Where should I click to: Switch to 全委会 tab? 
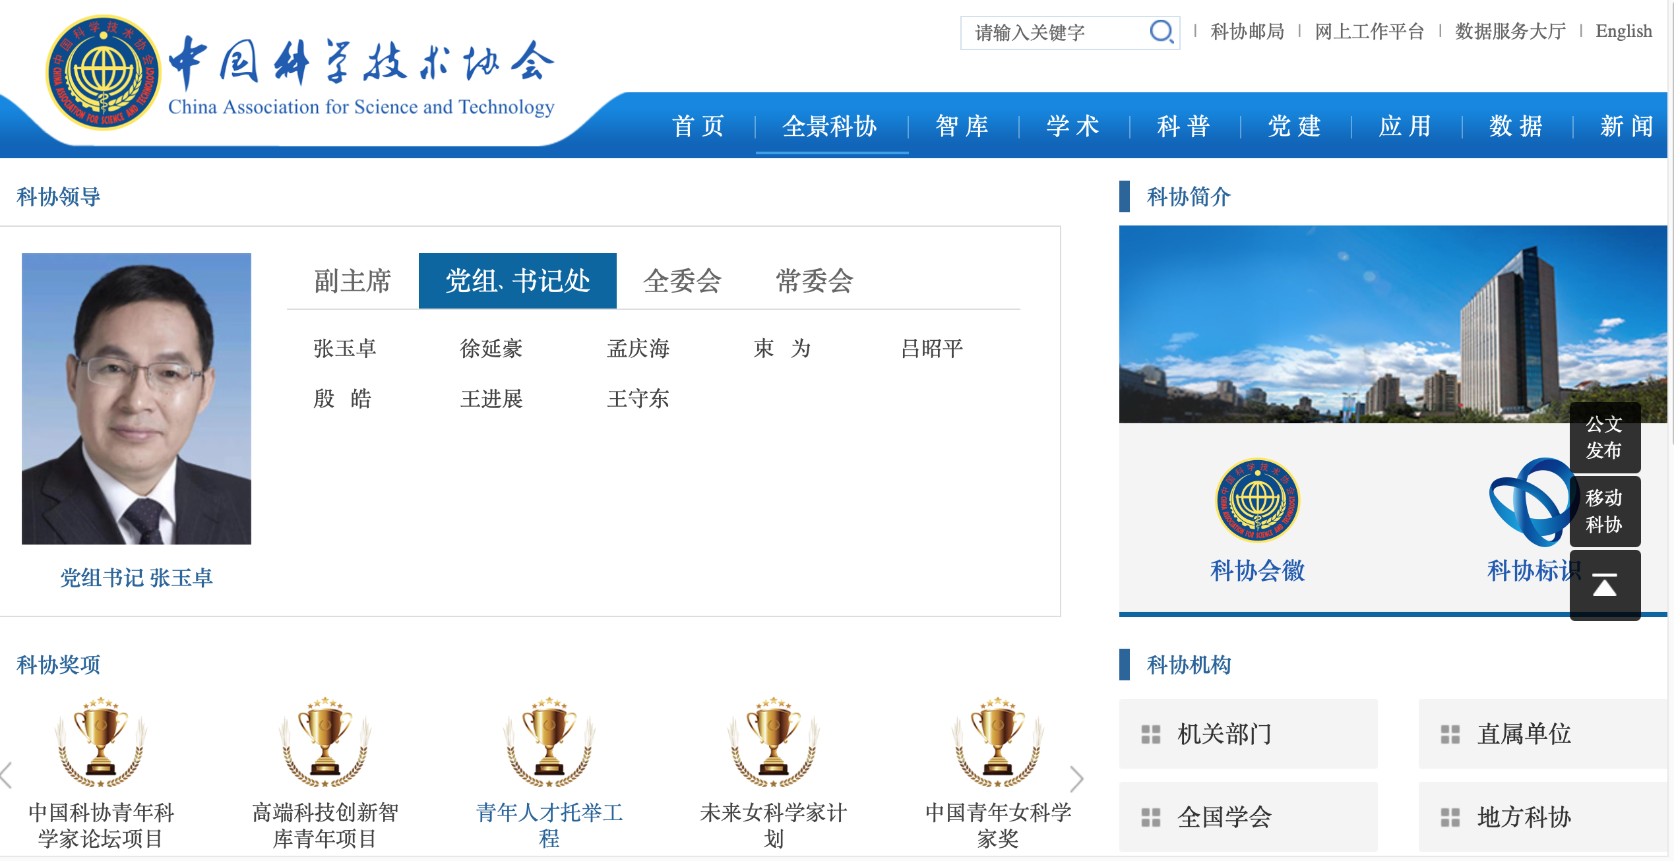pos(683,281)
